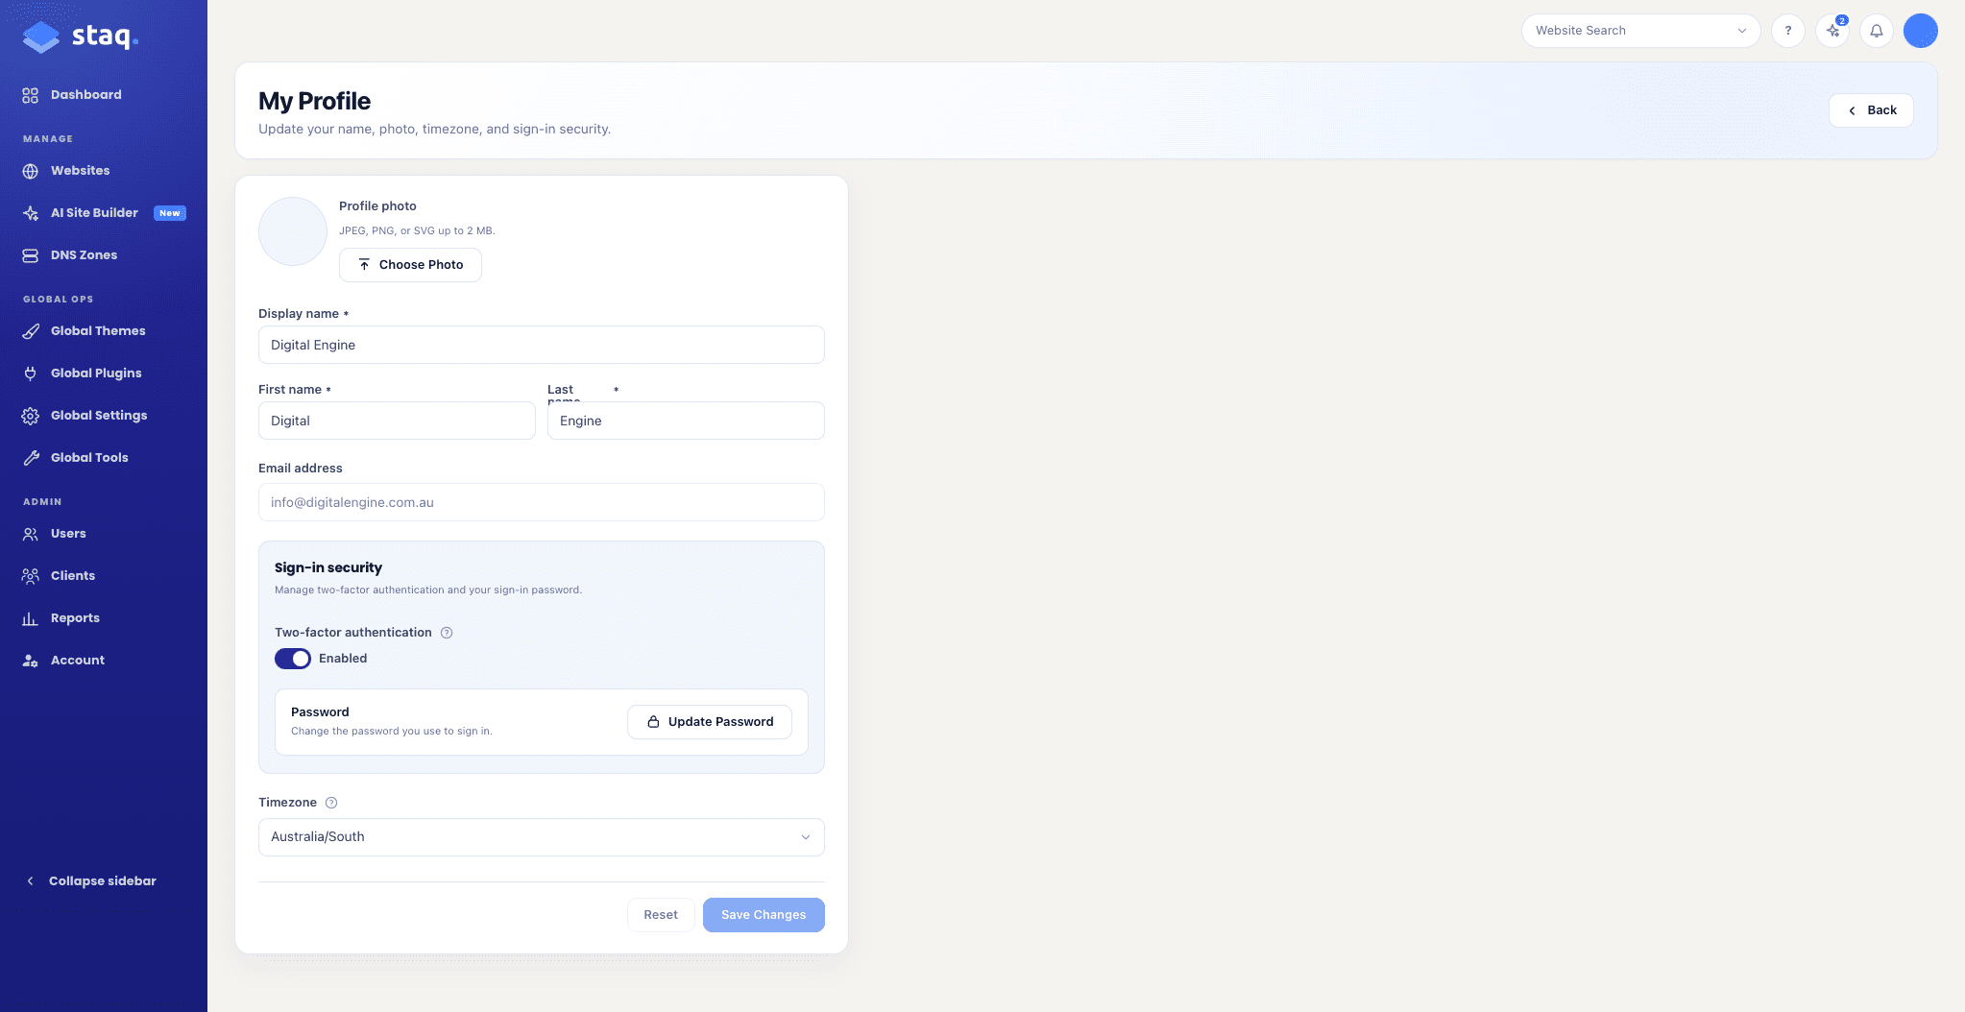The image size is (1965, 1012).
Task: Open Global Themes
Action: tap(85, 331)
